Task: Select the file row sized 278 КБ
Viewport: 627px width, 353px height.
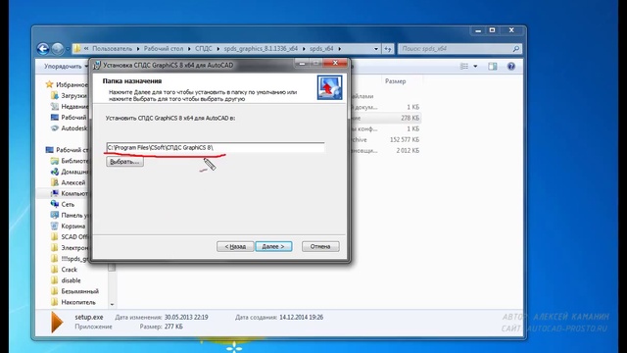Action: (x=386, y=118)
